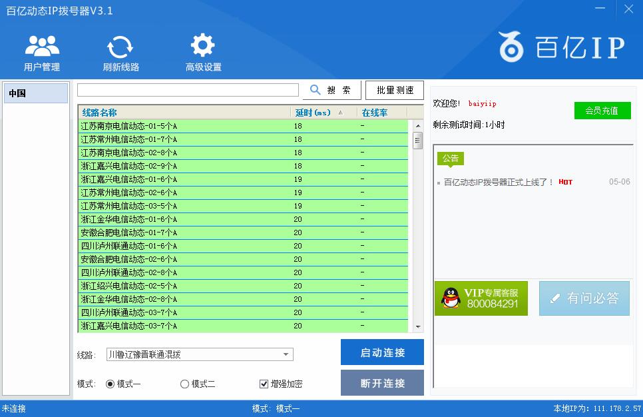The width and height of the screenshot is (643, 417).
Task: Click the 批量测速 batch speed test button
Action: [x=395, y=90]
